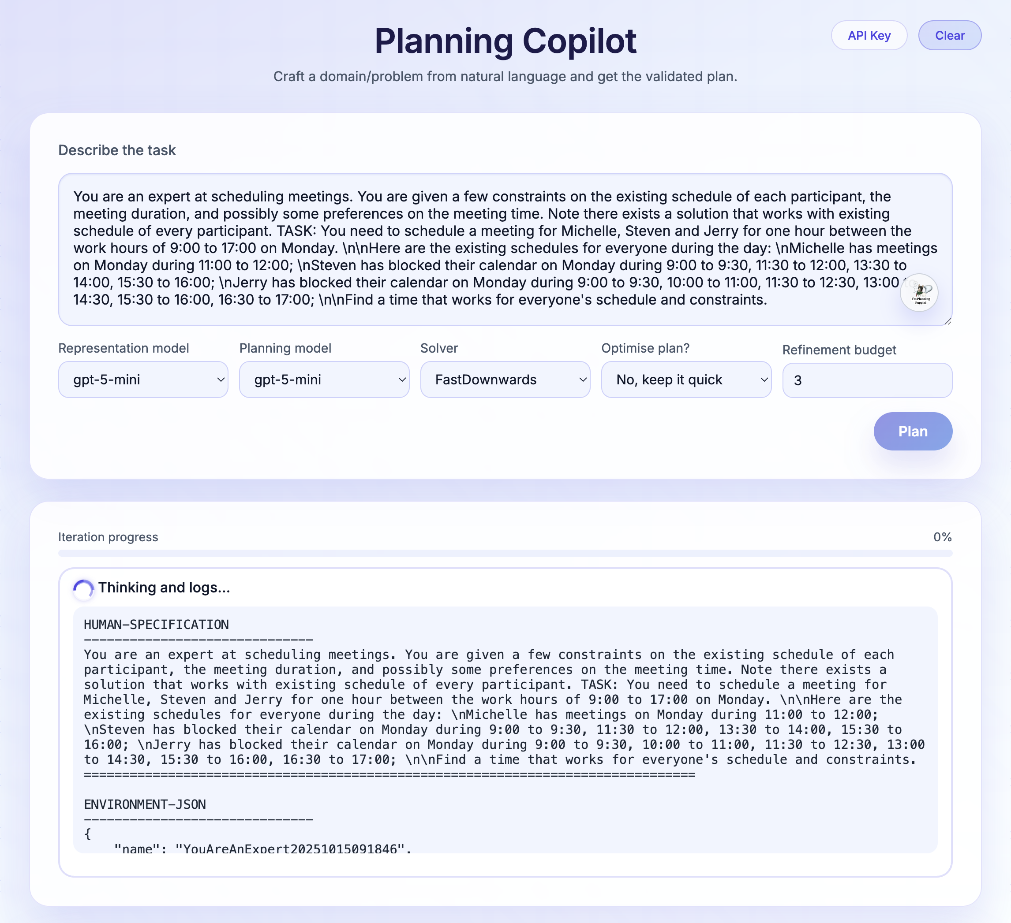Grab the task textarea resize handle
1011x923 pixels.
[x=947, y=321]
